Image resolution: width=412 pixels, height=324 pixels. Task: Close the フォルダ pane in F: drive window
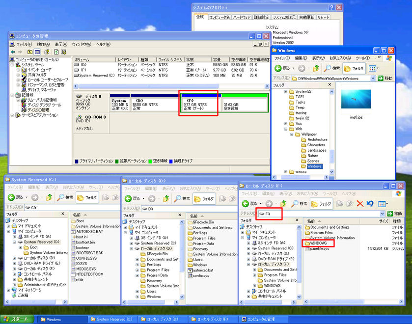click(297, 220)
